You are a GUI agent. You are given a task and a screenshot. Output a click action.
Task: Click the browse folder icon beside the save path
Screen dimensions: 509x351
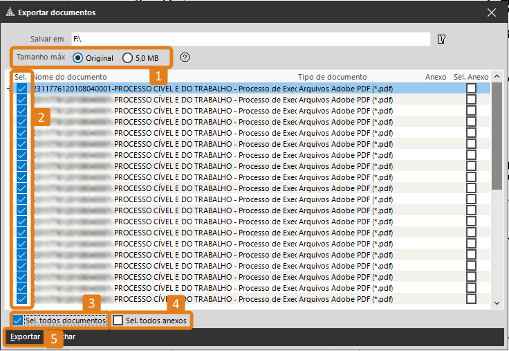tap(441, 39)
